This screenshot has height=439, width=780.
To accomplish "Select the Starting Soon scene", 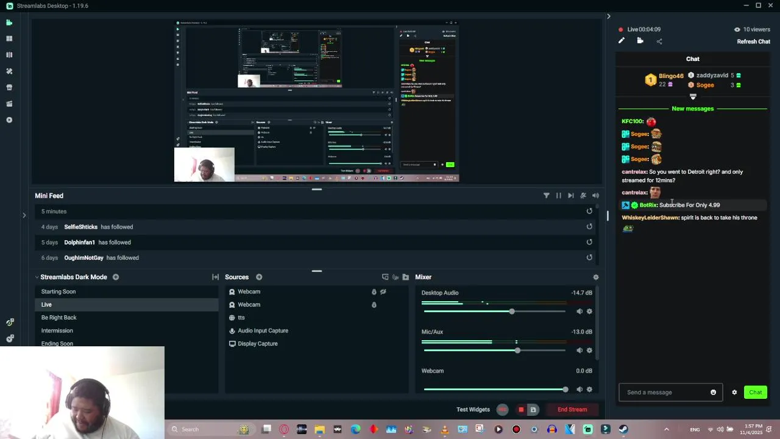I will click(x=127, y=291).
